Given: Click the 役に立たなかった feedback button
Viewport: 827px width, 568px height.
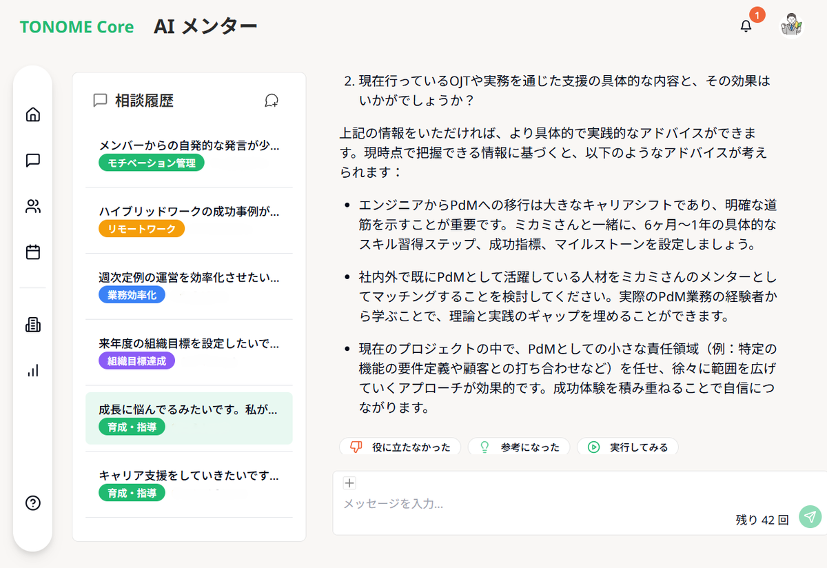Looking at the screenshot, I should pyautogui.click(x=400, y=447).
